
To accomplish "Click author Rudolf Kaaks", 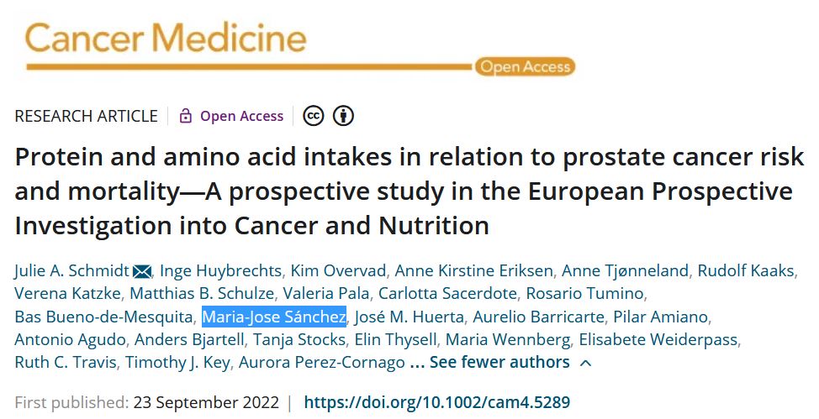I will 745,270.
